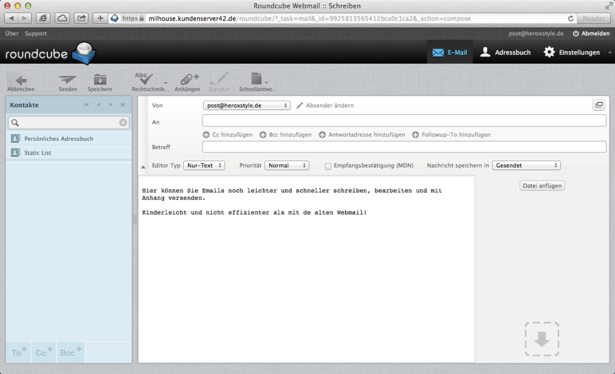The image size is (615, 374).
Task: Open compose in a new window icon
Action: [598, 105]
